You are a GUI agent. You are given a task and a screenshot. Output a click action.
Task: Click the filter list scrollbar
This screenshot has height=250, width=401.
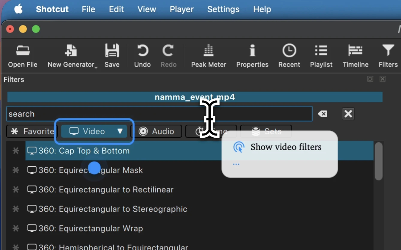379,161
